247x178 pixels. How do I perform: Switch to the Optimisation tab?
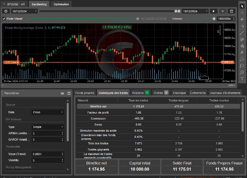click(x=61, y=4)
